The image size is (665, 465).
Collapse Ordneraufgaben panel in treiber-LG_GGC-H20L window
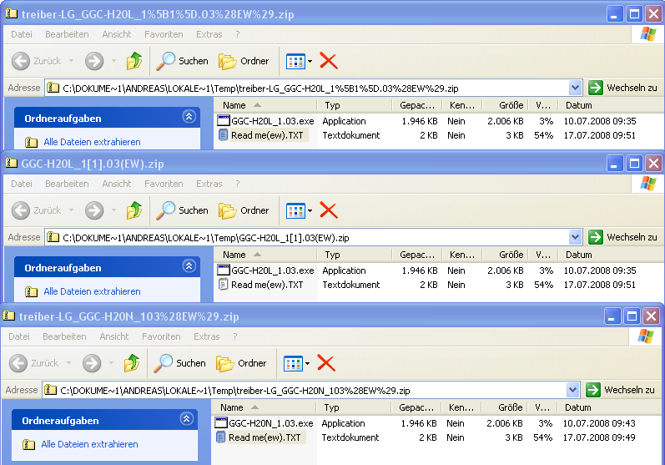coord(189,117)
